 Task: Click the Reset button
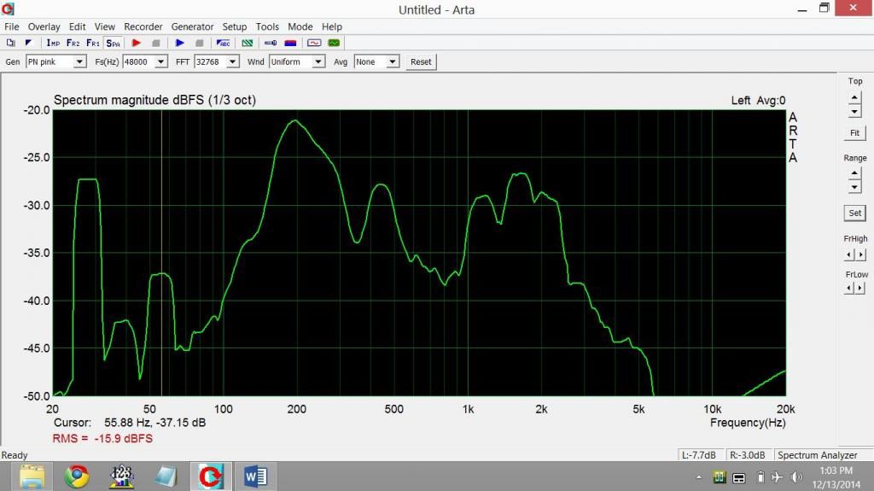point(421,62)
